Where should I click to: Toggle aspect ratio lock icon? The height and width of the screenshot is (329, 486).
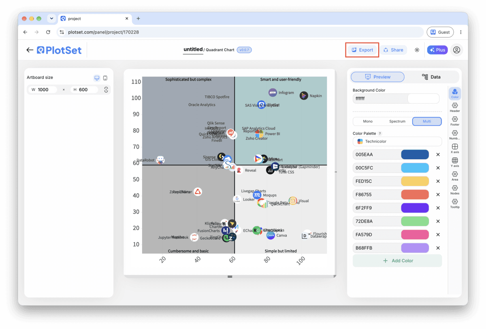coord(106,90)
